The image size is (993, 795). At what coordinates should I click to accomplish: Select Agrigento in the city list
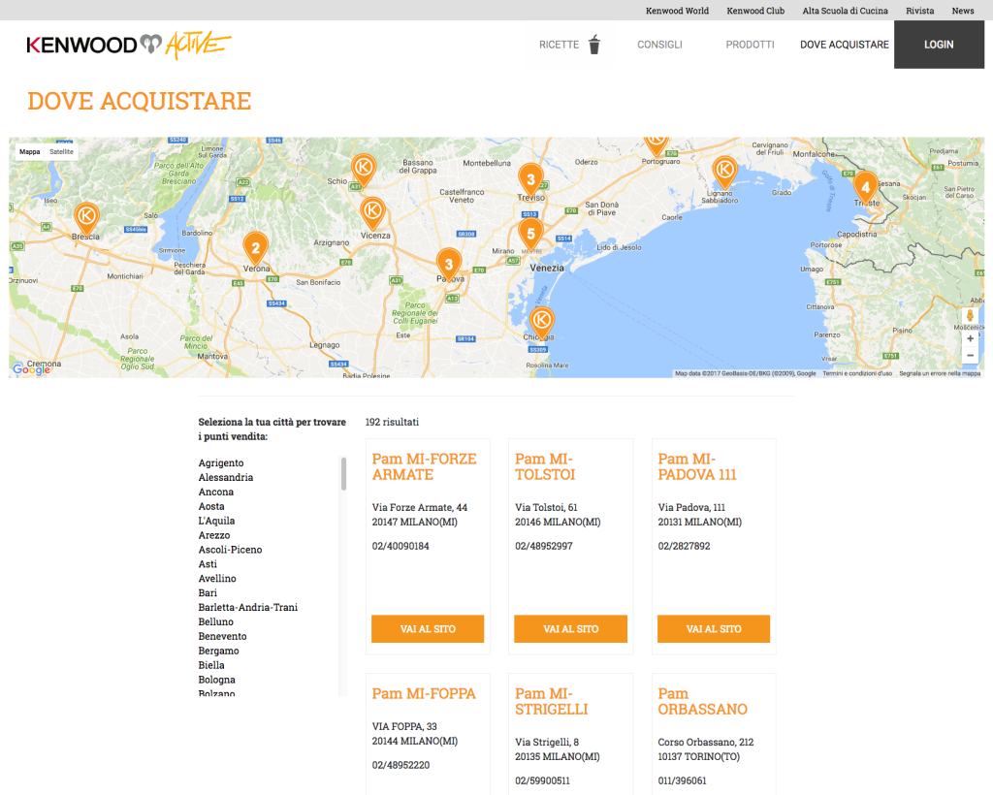point(221,462)
